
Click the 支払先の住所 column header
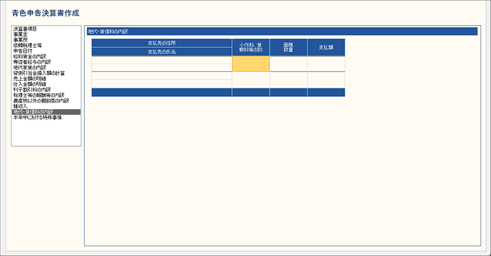pos(161,43)
